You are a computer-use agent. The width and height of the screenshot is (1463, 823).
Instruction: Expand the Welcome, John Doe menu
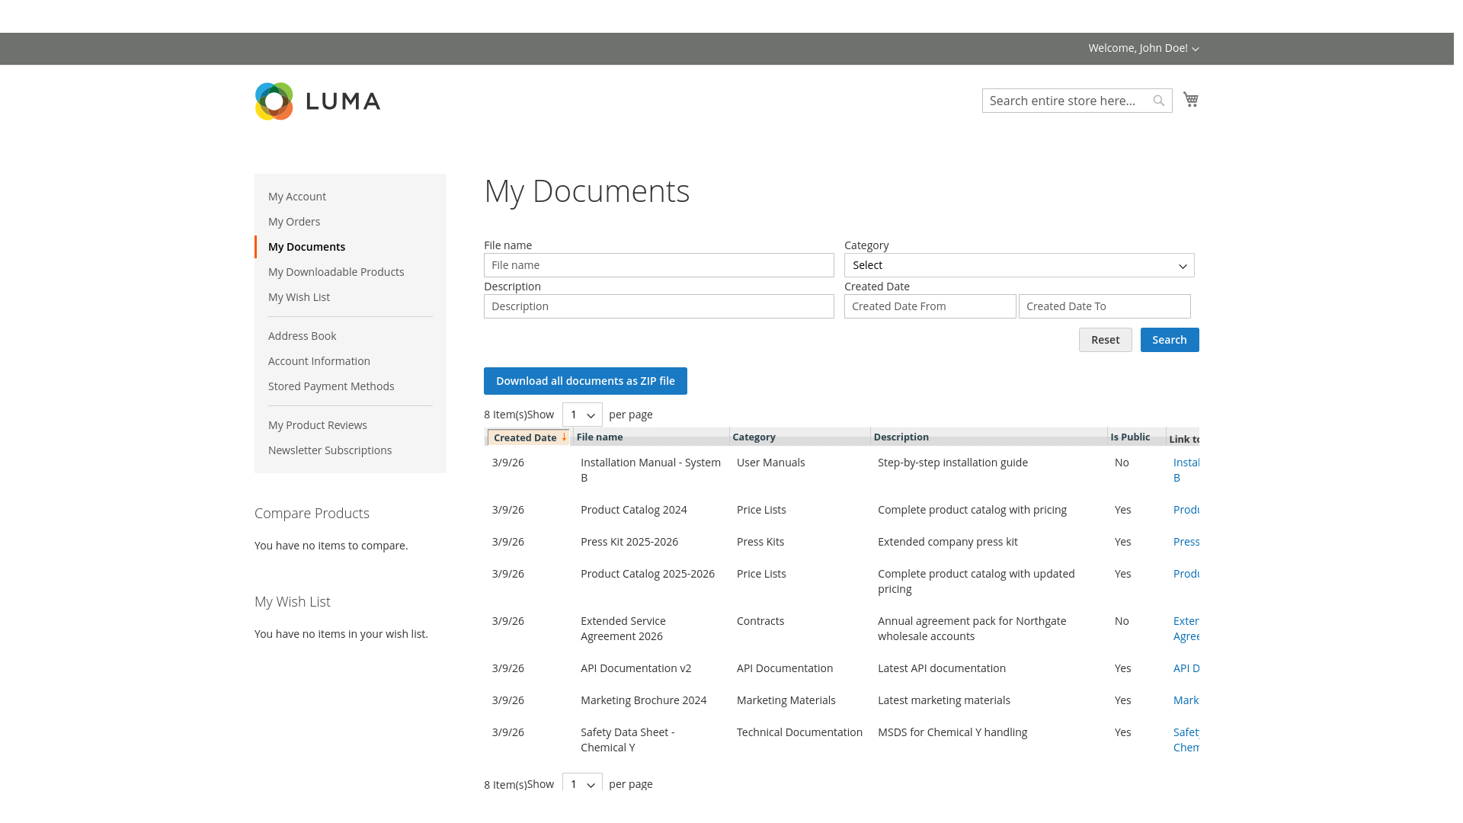(1144, 48)
